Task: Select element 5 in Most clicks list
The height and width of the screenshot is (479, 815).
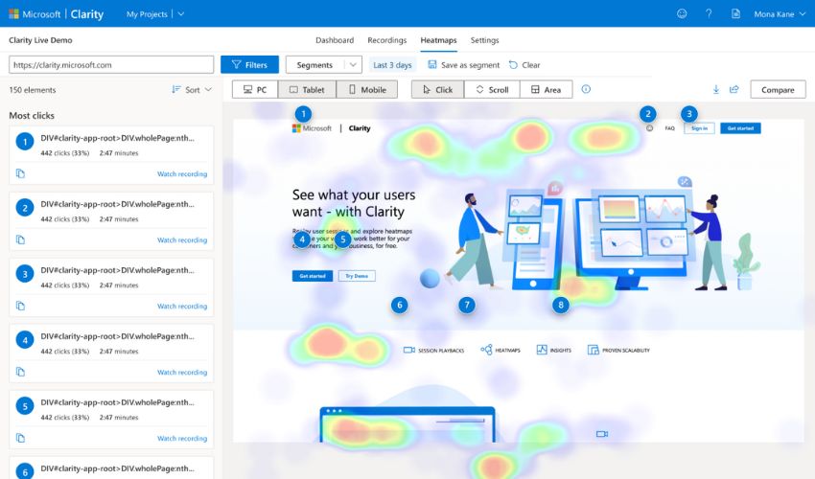Action: [111, 419]
